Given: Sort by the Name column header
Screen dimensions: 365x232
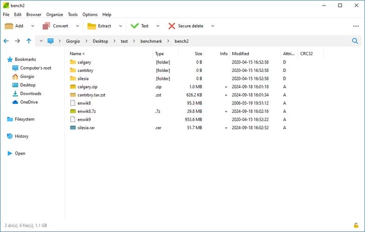Looking at the screenshot, I should (x=77, y=53).
